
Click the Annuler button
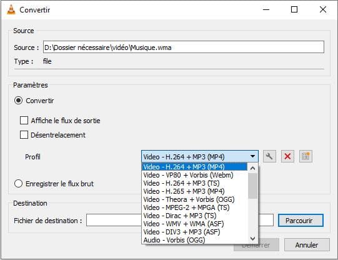coord(307,245)
